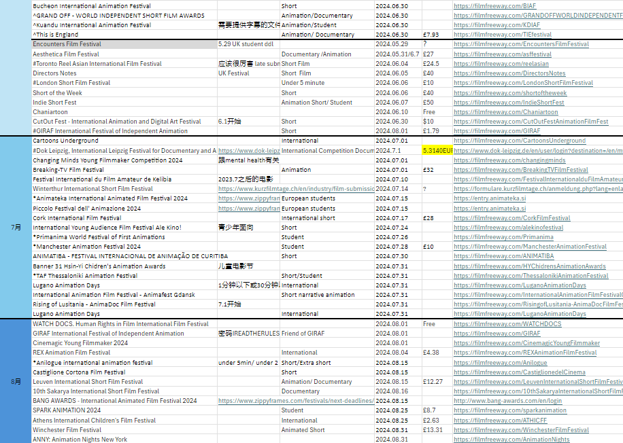Click the '儿童电影节' note cell
The height and width of the screenshot is (443, 623).
[x=249, y=266]
